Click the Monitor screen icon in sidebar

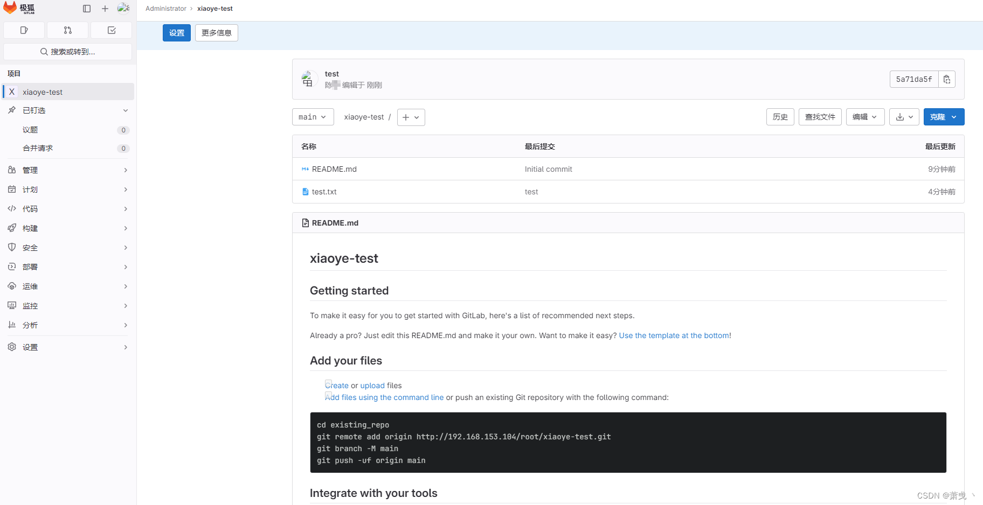(x=12, y=305)
